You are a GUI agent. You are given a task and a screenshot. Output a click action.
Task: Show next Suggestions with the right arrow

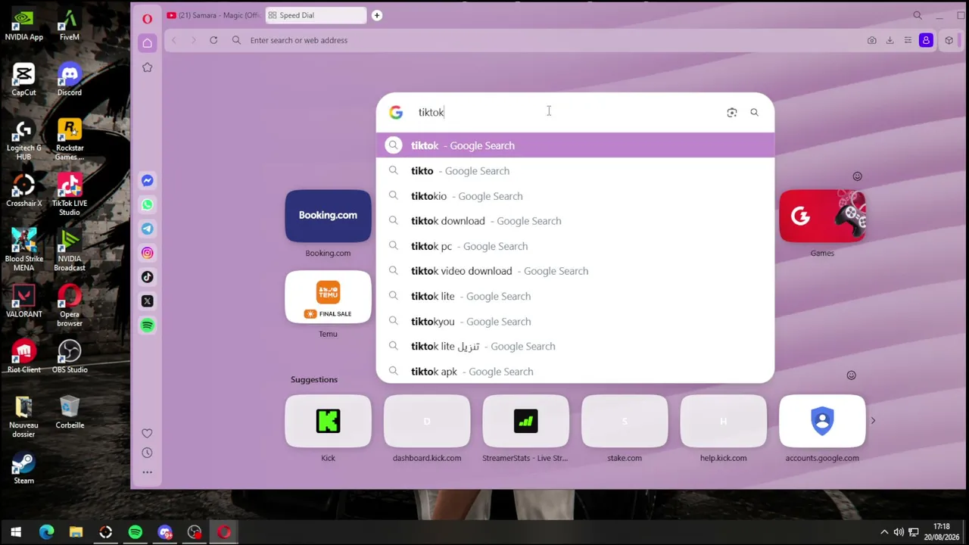click(x=873, y=421)
